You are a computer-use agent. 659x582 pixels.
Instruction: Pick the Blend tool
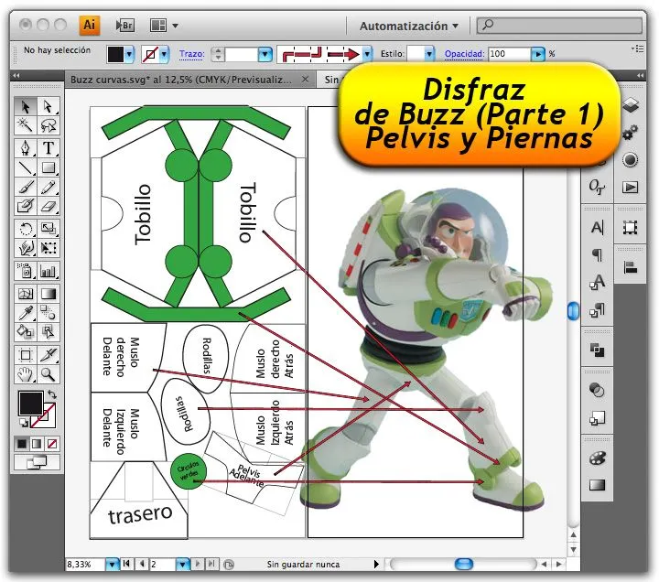point(49,313)
